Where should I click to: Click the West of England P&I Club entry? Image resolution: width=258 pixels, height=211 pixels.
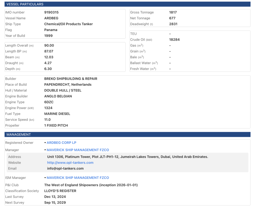(91, 185)
